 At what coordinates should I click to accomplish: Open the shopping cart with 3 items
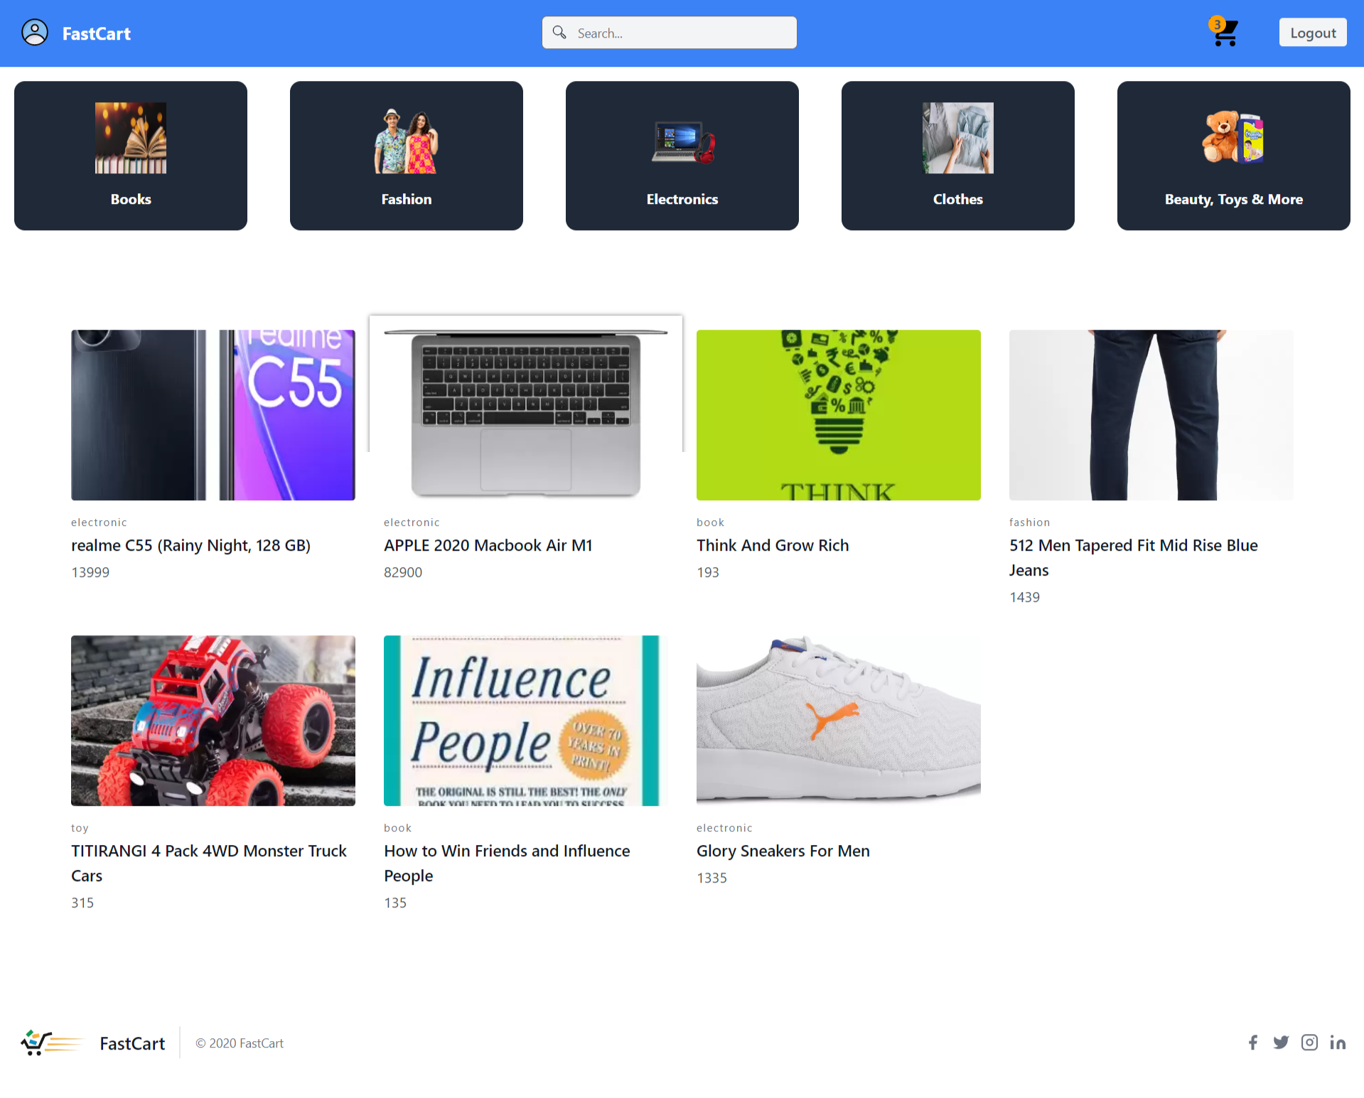1224,33
